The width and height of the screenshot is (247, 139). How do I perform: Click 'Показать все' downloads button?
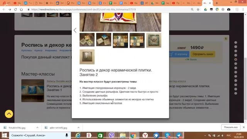(231, 127)
